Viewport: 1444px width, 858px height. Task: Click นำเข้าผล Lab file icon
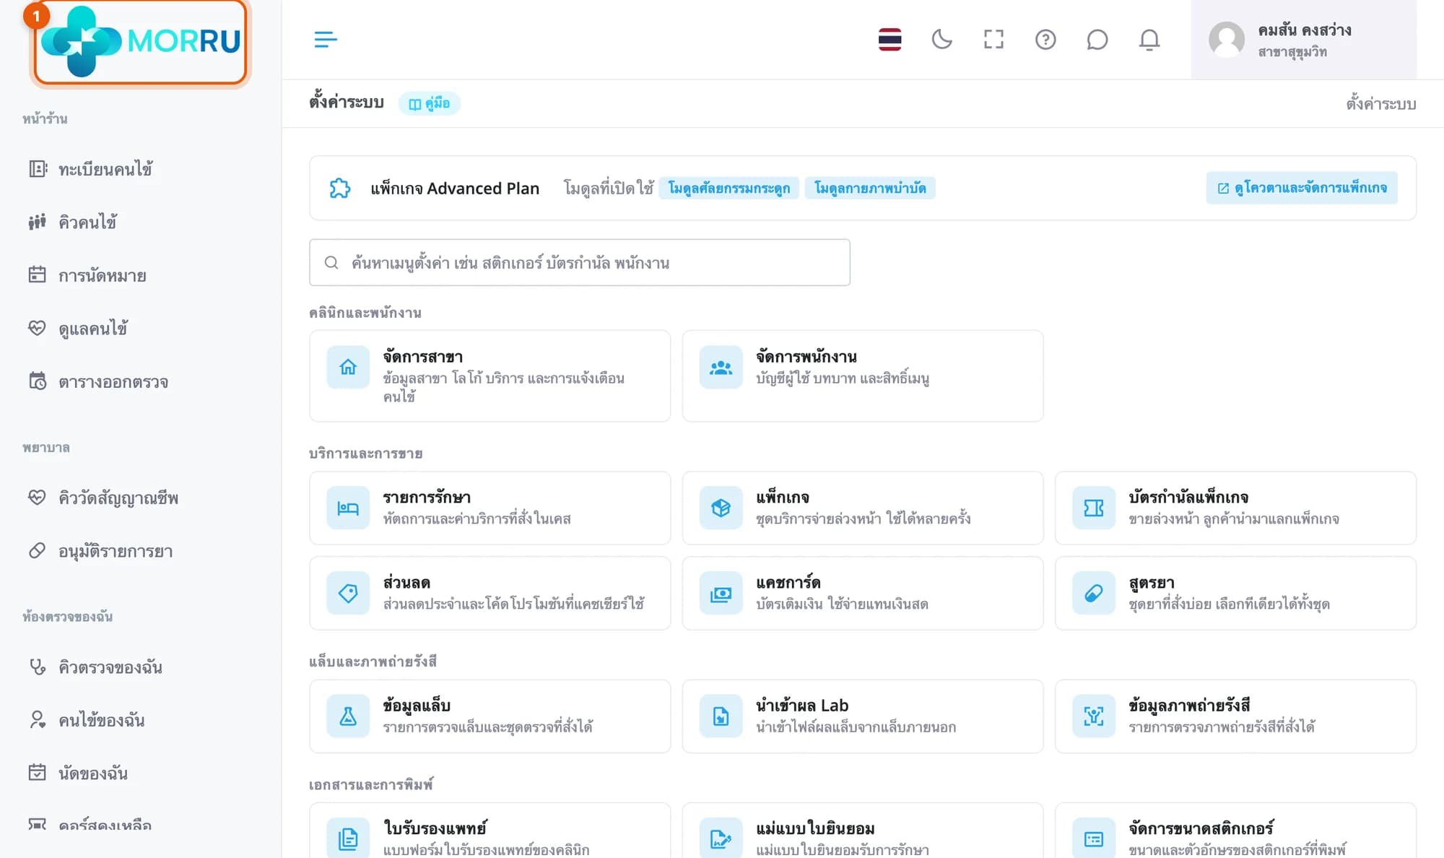coord(721,716)
